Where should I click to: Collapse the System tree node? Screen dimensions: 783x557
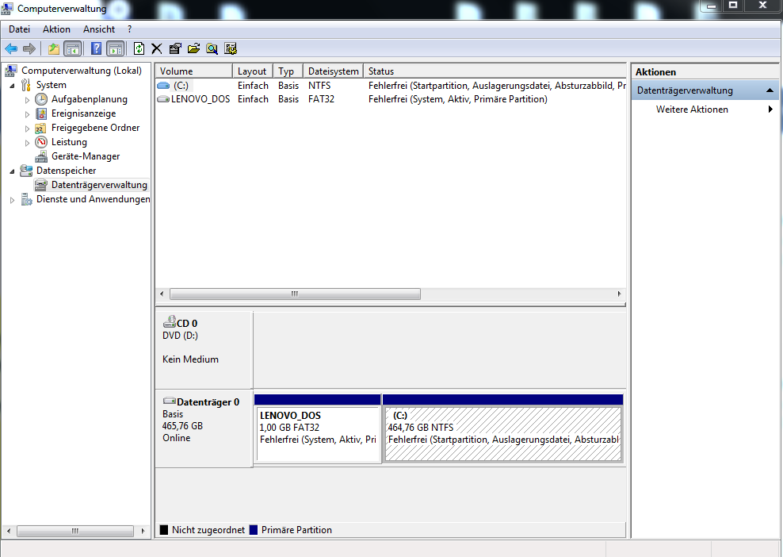point(12,86)
